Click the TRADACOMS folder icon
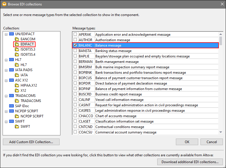The height and width of the screenshot is (168, 226). click(x=17, y=101)
